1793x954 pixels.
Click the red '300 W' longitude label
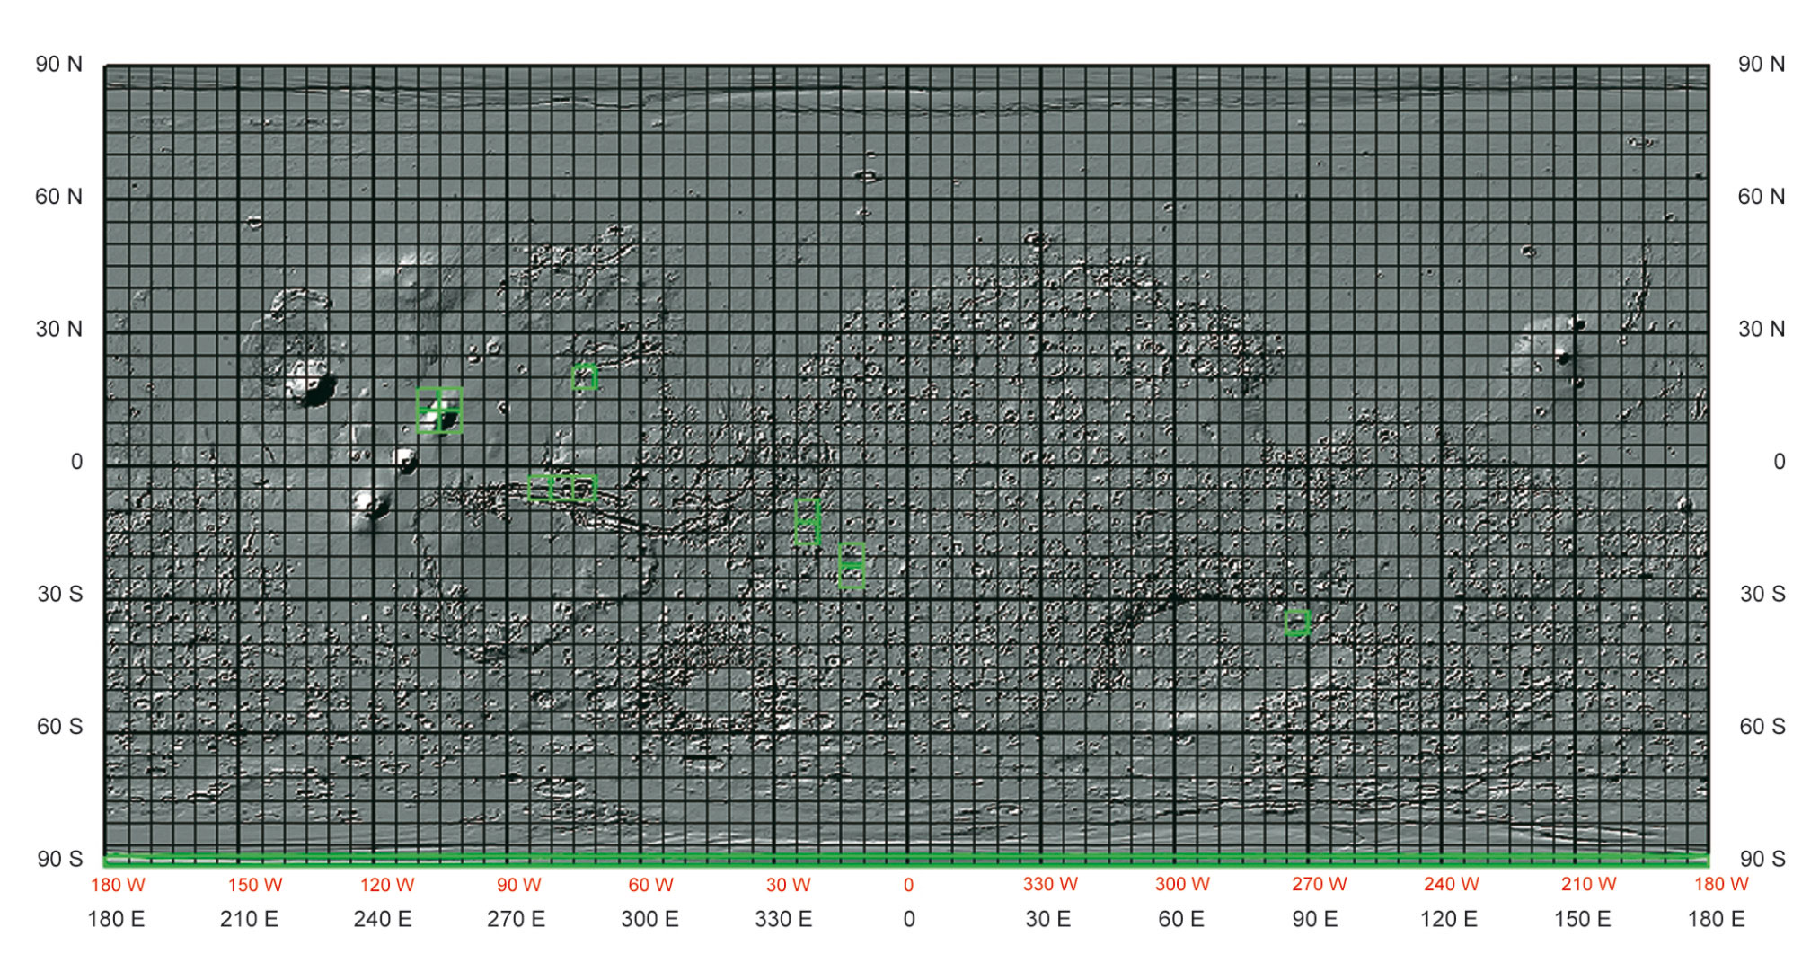pyautogui.click(x=1182, y=885)
